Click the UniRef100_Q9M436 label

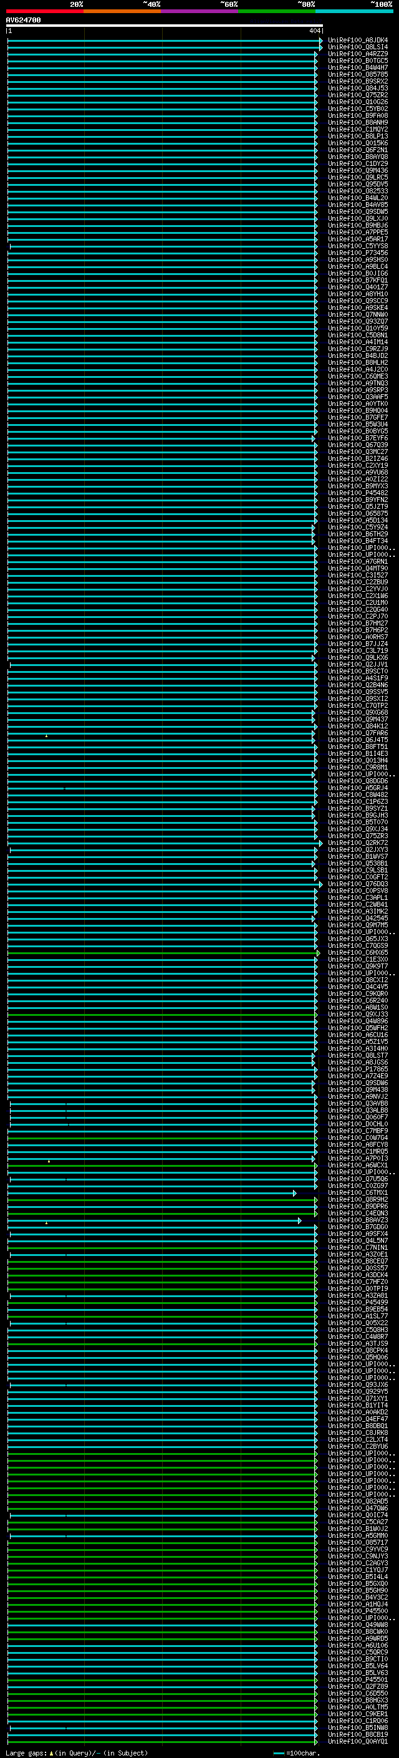pos(358,171)
